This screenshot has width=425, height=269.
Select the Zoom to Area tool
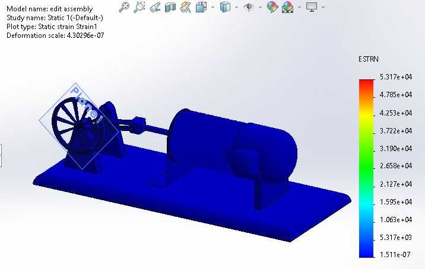(x=139, y=7)
